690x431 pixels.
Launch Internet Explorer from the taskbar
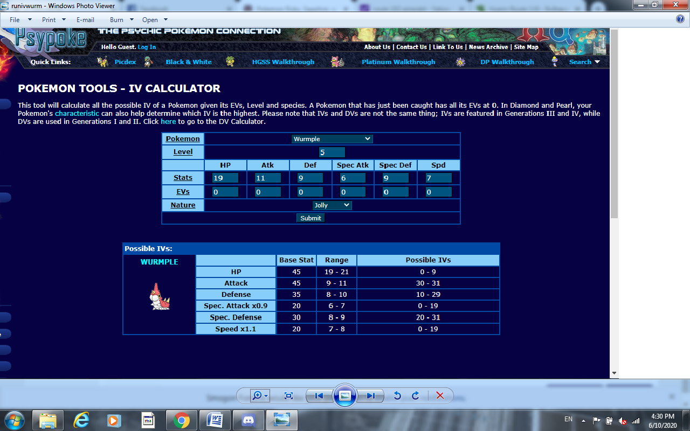pyautogui.click(x=81, y=420)
